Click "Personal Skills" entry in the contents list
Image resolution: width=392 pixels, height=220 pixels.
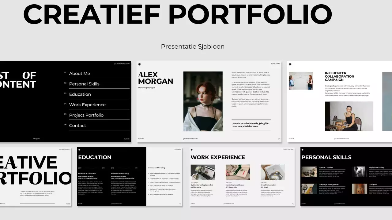(x=84, y=84)
